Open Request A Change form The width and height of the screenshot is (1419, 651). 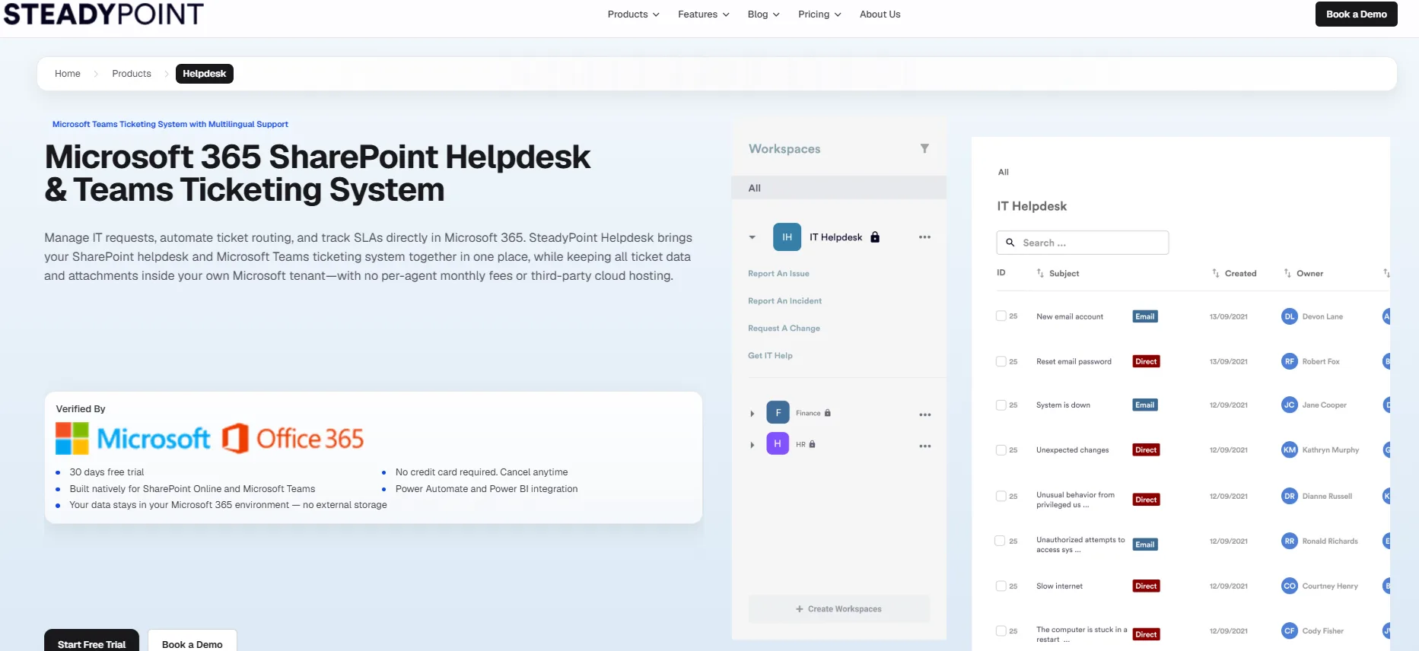(784, 329)
